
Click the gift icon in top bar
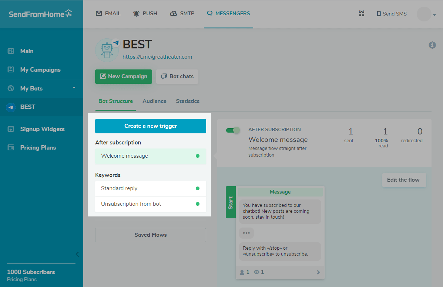(x=362, y=14)
